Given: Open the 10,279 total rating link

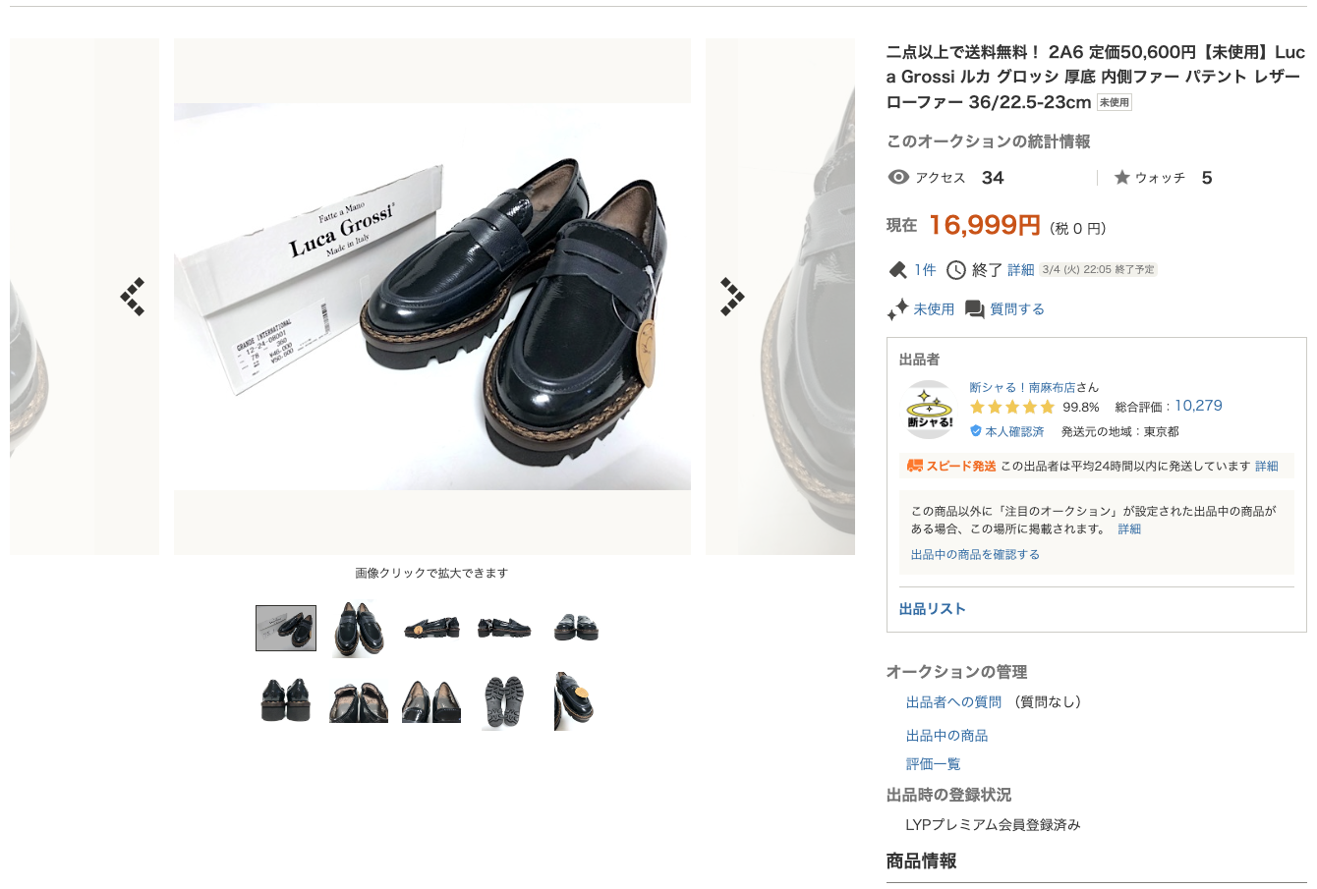Looking at the screenshot, I should [1198, 406].
